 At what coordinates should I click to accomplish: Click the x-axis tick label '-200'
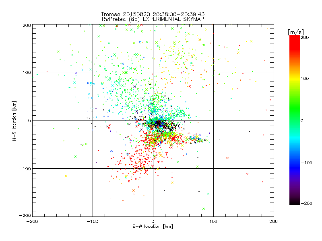point(32,221)
